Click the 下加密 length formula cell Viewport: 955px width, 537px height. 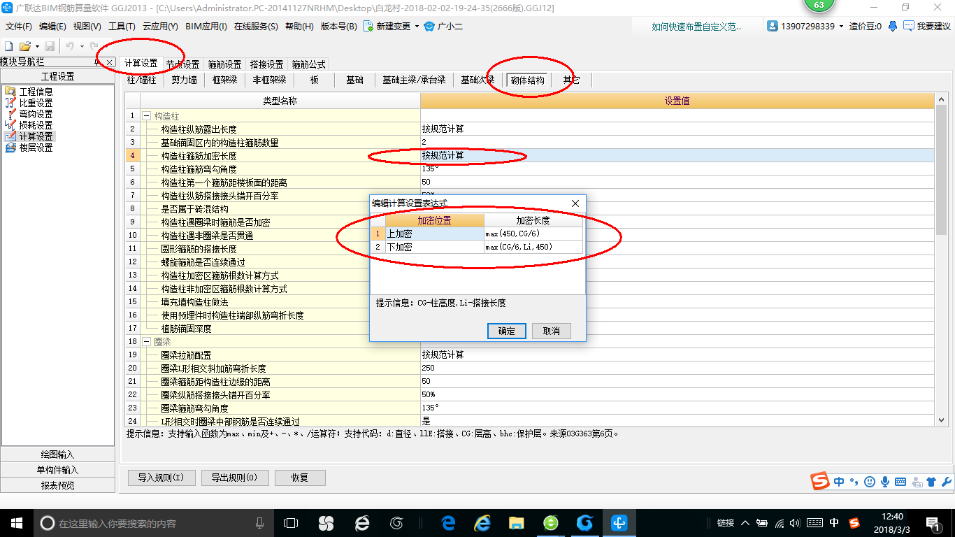[533, 247]
